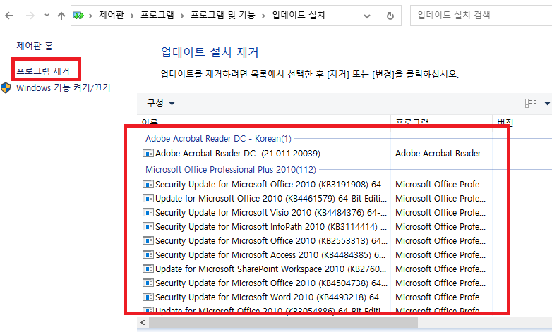Select Update for SharePoint Workspace 2010 row
This screenshot has width=552, height=332.
(271, 269)
